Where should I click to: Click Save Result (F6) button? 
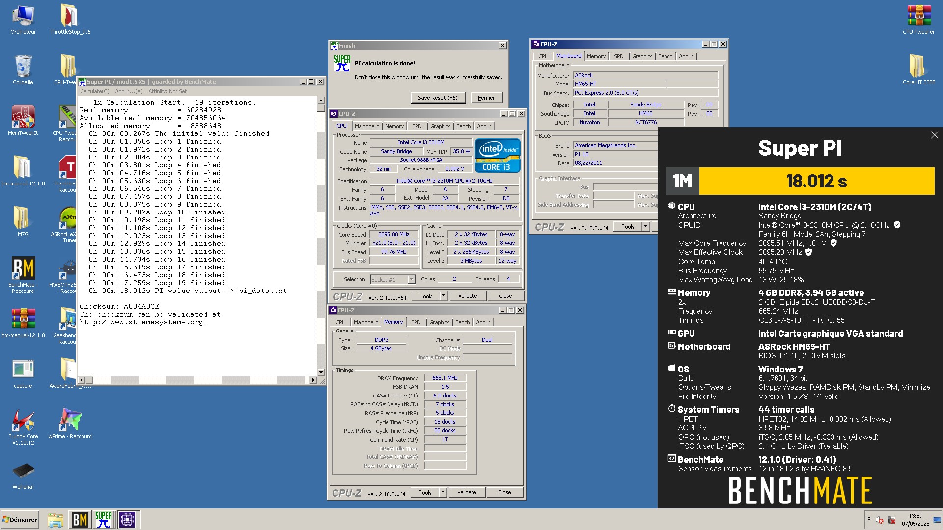[x=438, y=98]
